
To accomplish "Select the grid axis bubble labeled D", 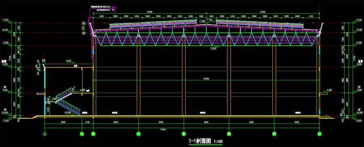I will coord(184,134).
